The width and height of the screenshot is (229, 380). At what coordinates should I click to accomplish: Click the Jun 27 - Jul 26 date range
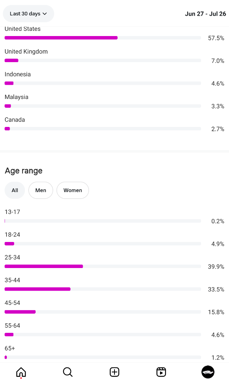tap(206, 14)
